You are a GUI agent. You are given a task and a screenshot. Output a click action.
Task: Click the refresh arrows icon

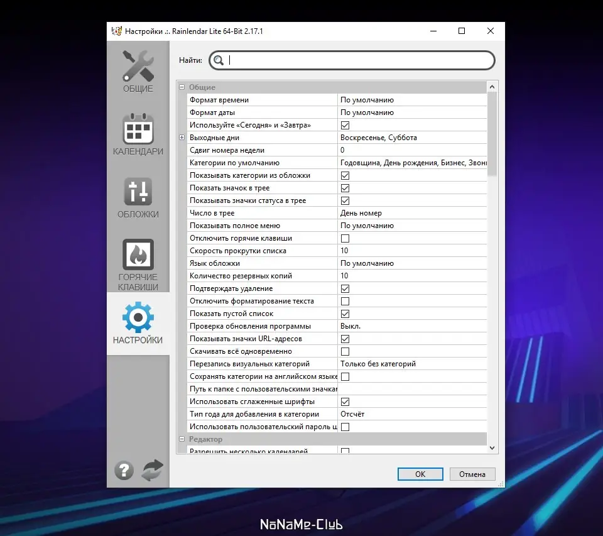pyautogui.click(x=153, y=470)
